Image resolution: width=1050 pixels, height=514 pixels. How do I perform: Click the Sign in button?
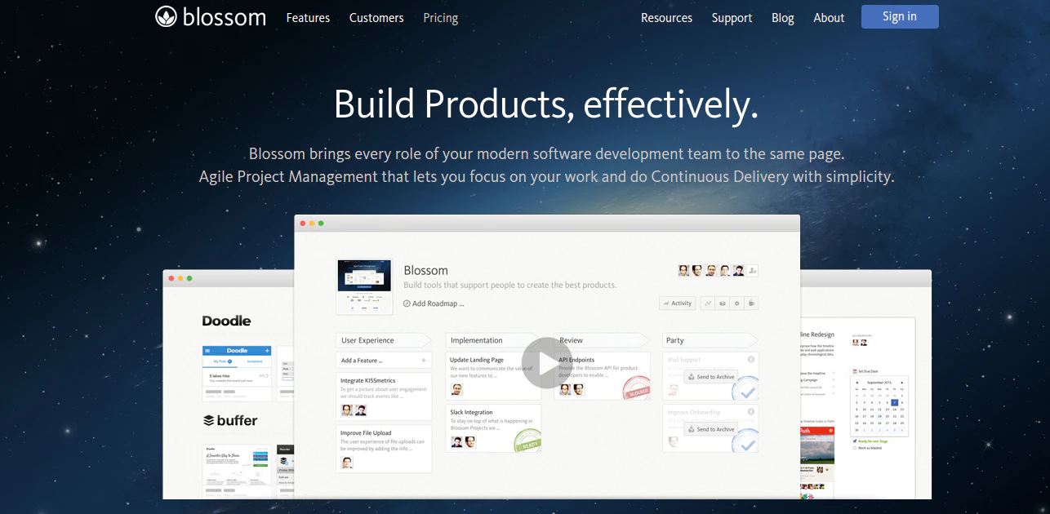pos(900,16)
